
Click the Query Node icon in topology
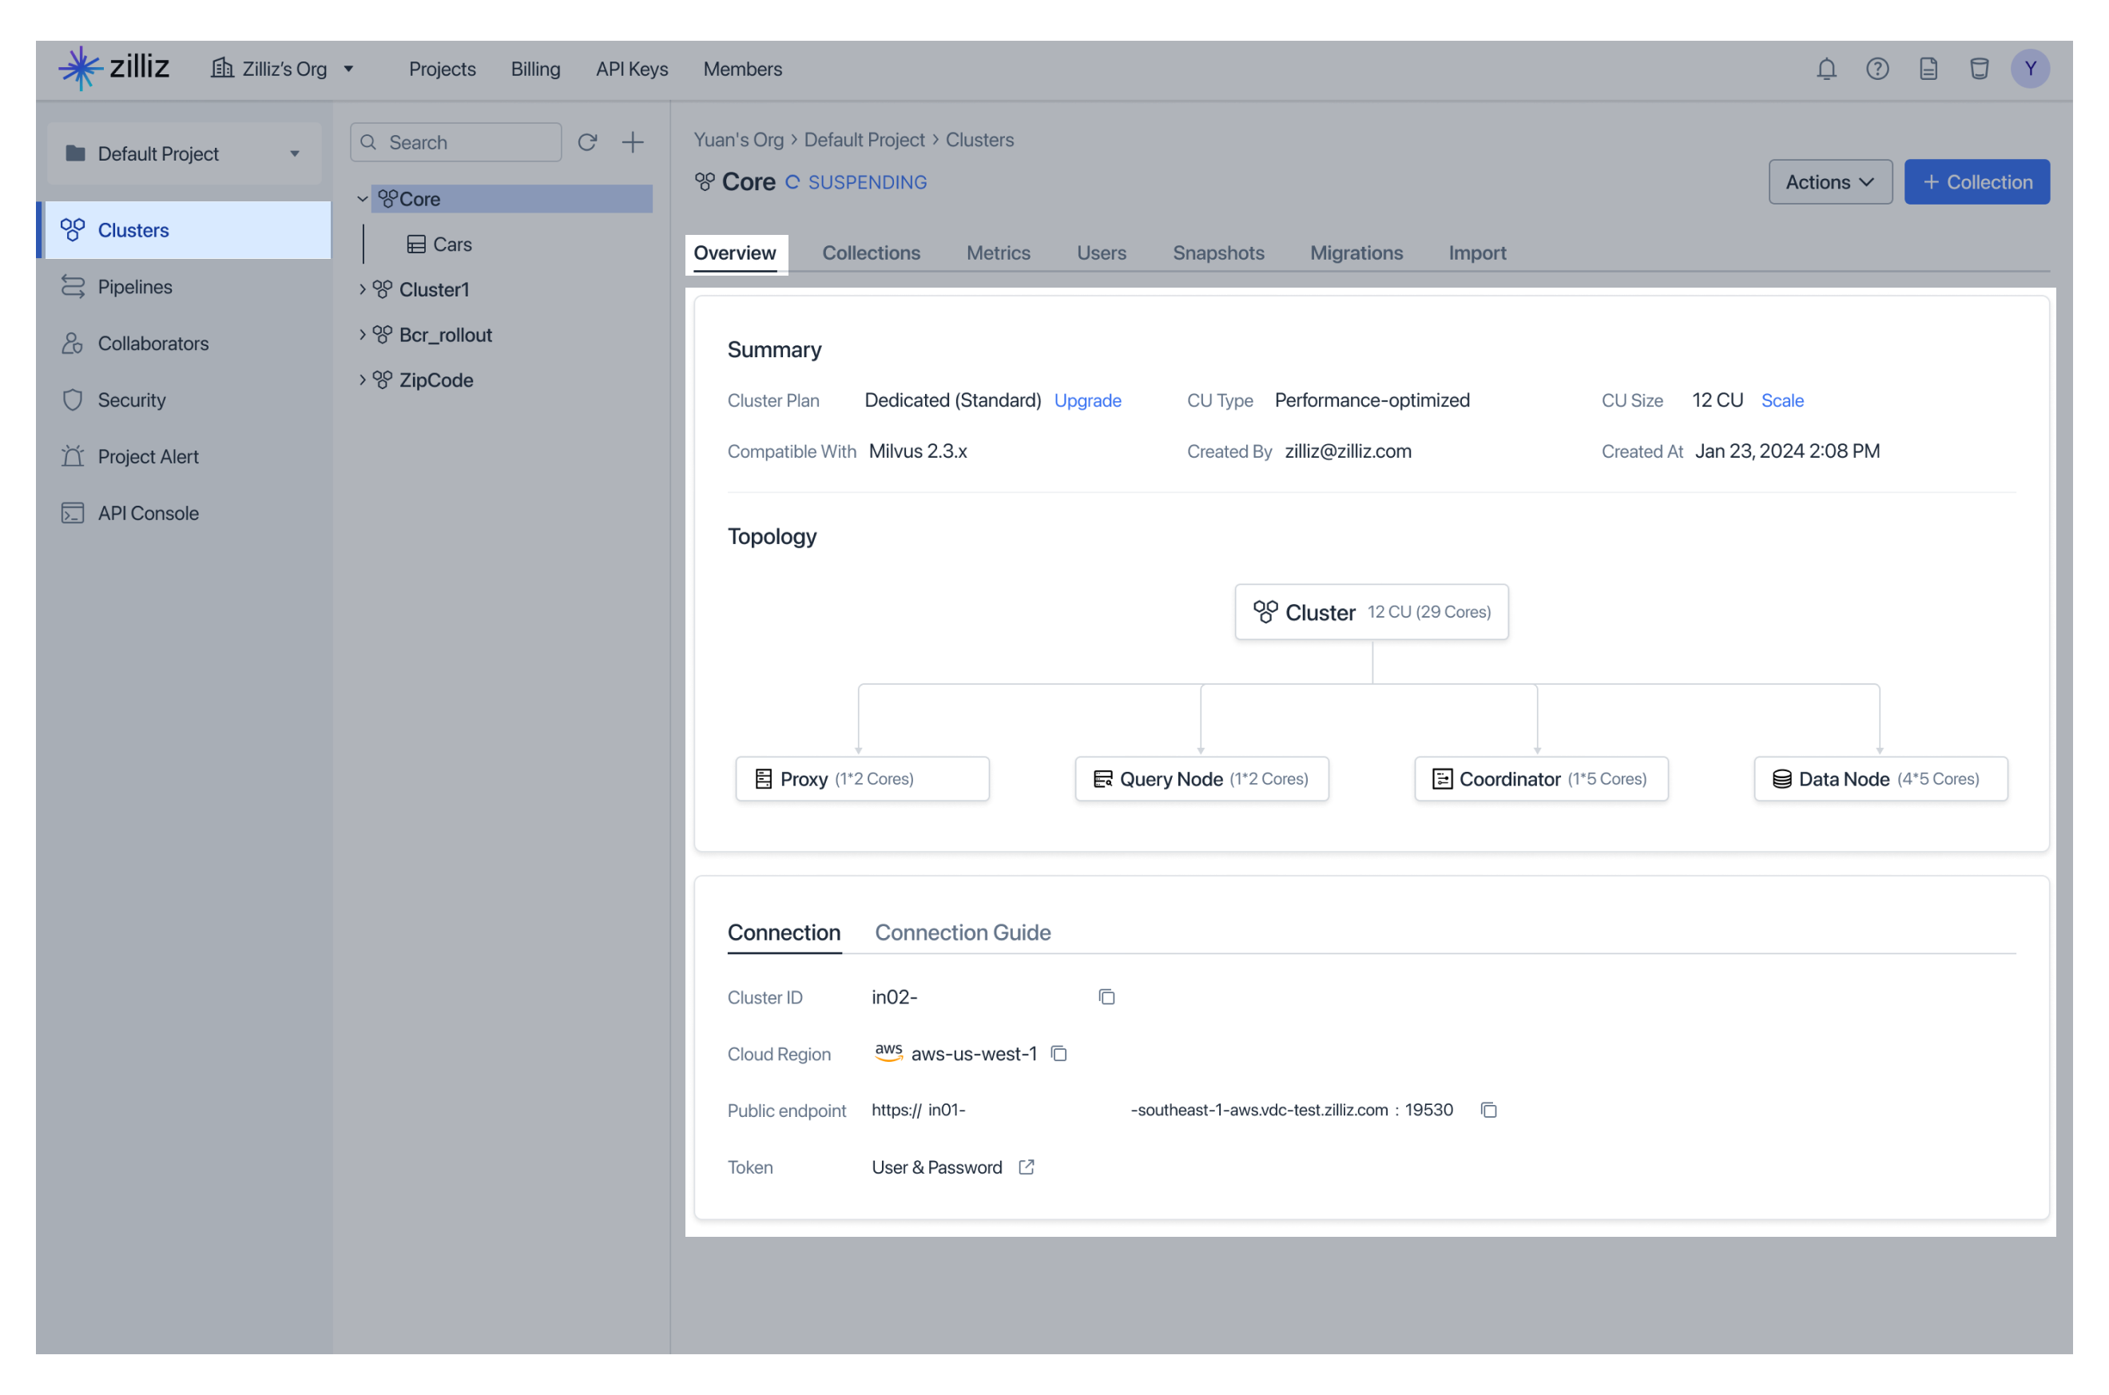tap(1100, 778)
